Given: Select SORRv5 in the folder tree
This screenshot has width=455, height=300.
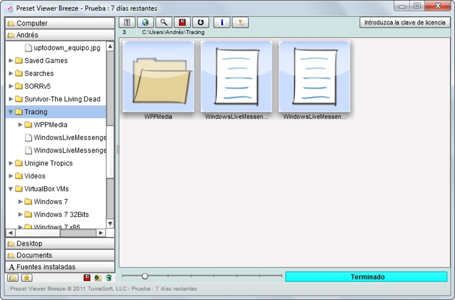Looking at the screenshot, I should tap(38, 86).
